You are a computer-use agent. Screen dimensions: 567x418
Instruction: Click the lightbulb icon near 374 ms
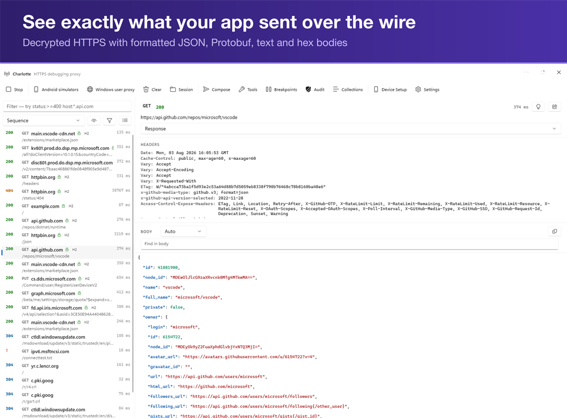coord(538,107)
